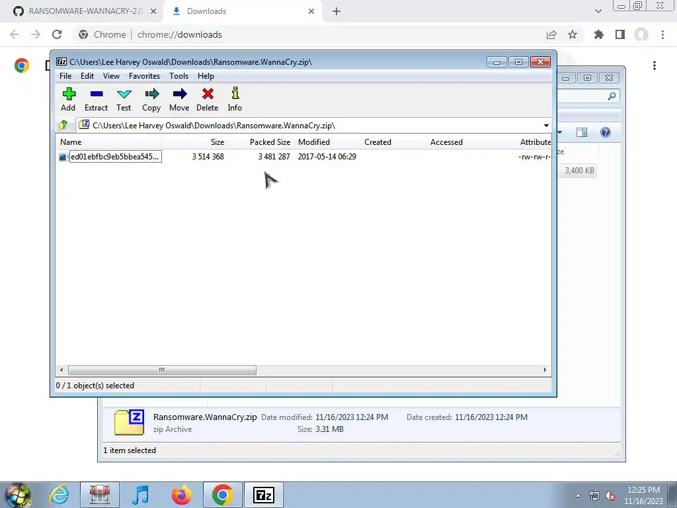The width and height of the screenshot is (677, 508).
Task: Show hidden system tray icons
Action: click(x=578, y=495)
